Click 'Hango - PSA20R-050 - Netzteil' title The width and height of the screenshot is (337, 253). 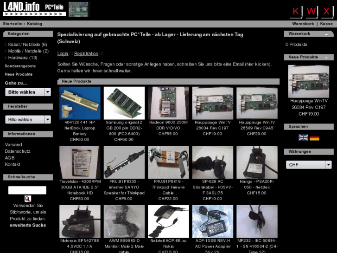coord(257,184)
